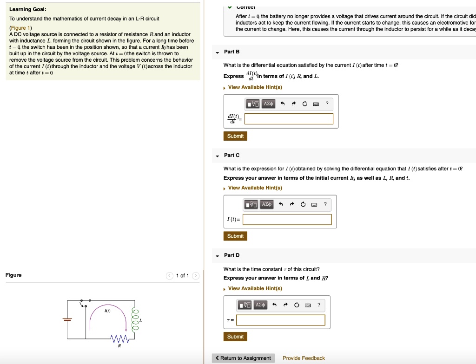Click the previous figure navigation arrow
The height and width of the screenshot is (364, 476).
169,275
